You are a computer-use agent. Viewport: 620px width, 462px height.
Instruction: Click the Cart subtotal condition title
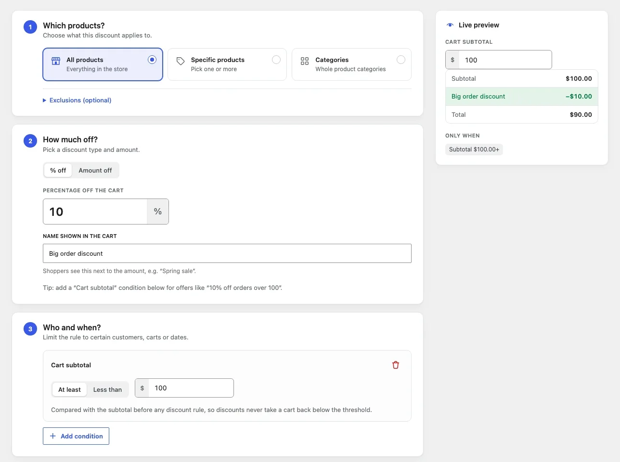click(x=71, y=365)
